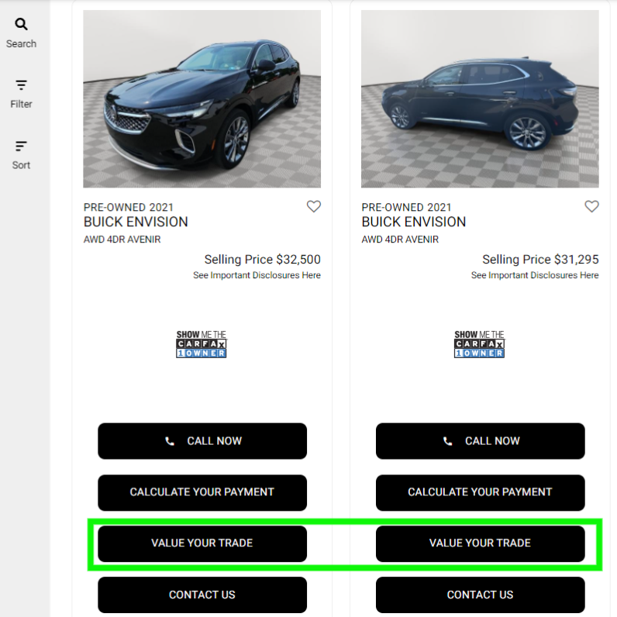This screenshot has height=617, width=617.
Task: Open CARFAX 1 Owner badge for $31,295 Envision
Action: (479, 344)
